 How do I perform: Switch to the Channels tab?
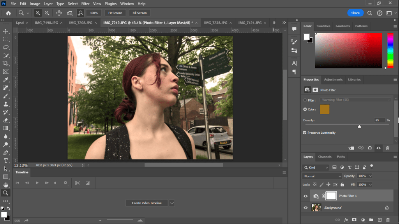[325, 157]
